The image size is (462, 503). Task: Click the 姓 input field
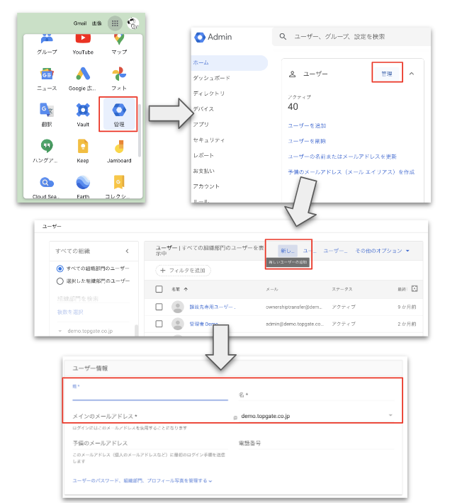tap(150, 392)
